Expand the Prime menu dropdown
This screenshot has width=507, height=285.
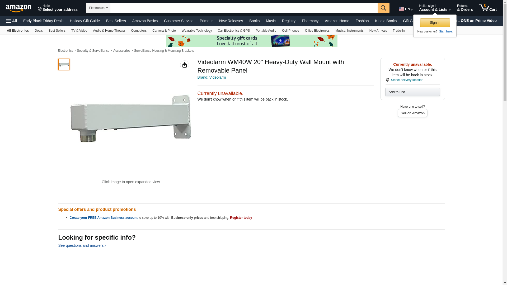point(206,21)
